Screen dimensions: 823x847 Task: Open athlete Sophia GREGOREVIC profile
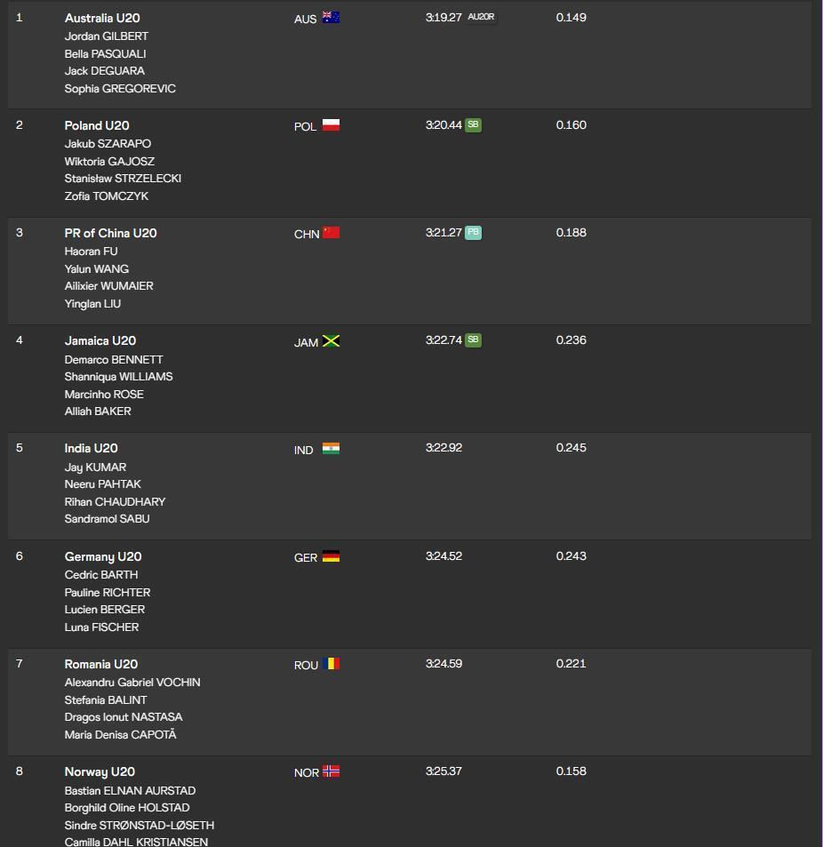click(120, 89)
